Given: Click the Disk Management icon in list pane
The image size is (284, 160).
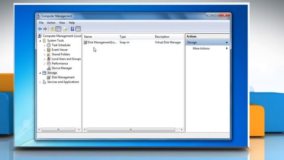Looking at the screenshot, I should [x=86, y=42].
